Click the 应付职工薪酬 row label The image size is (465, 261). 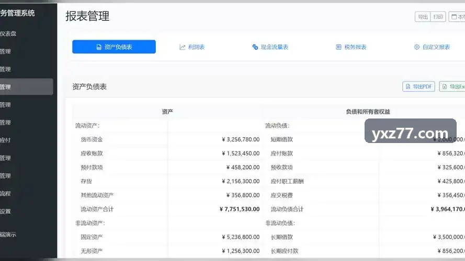(287, 181)
